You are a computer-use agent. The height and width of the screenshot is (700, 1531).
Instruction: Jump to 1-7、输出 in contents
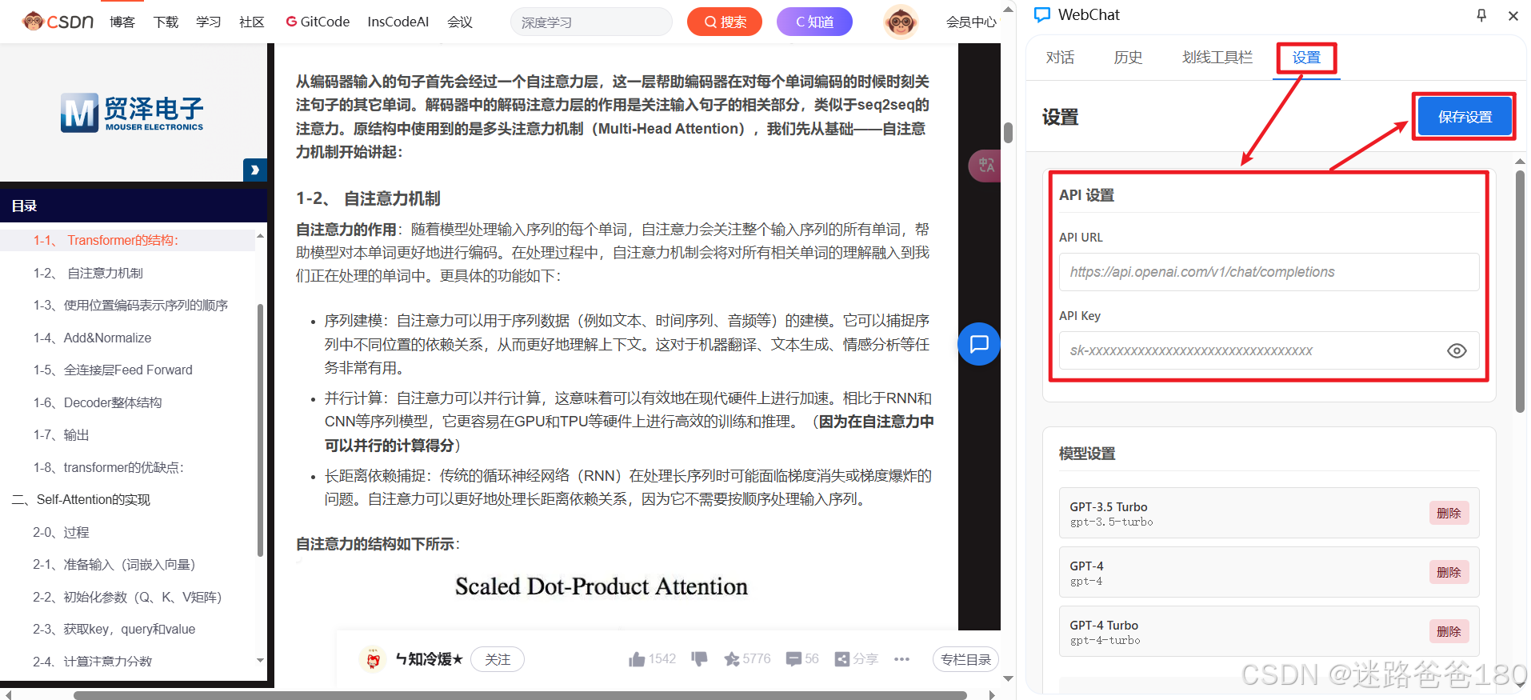pos(62,434)
